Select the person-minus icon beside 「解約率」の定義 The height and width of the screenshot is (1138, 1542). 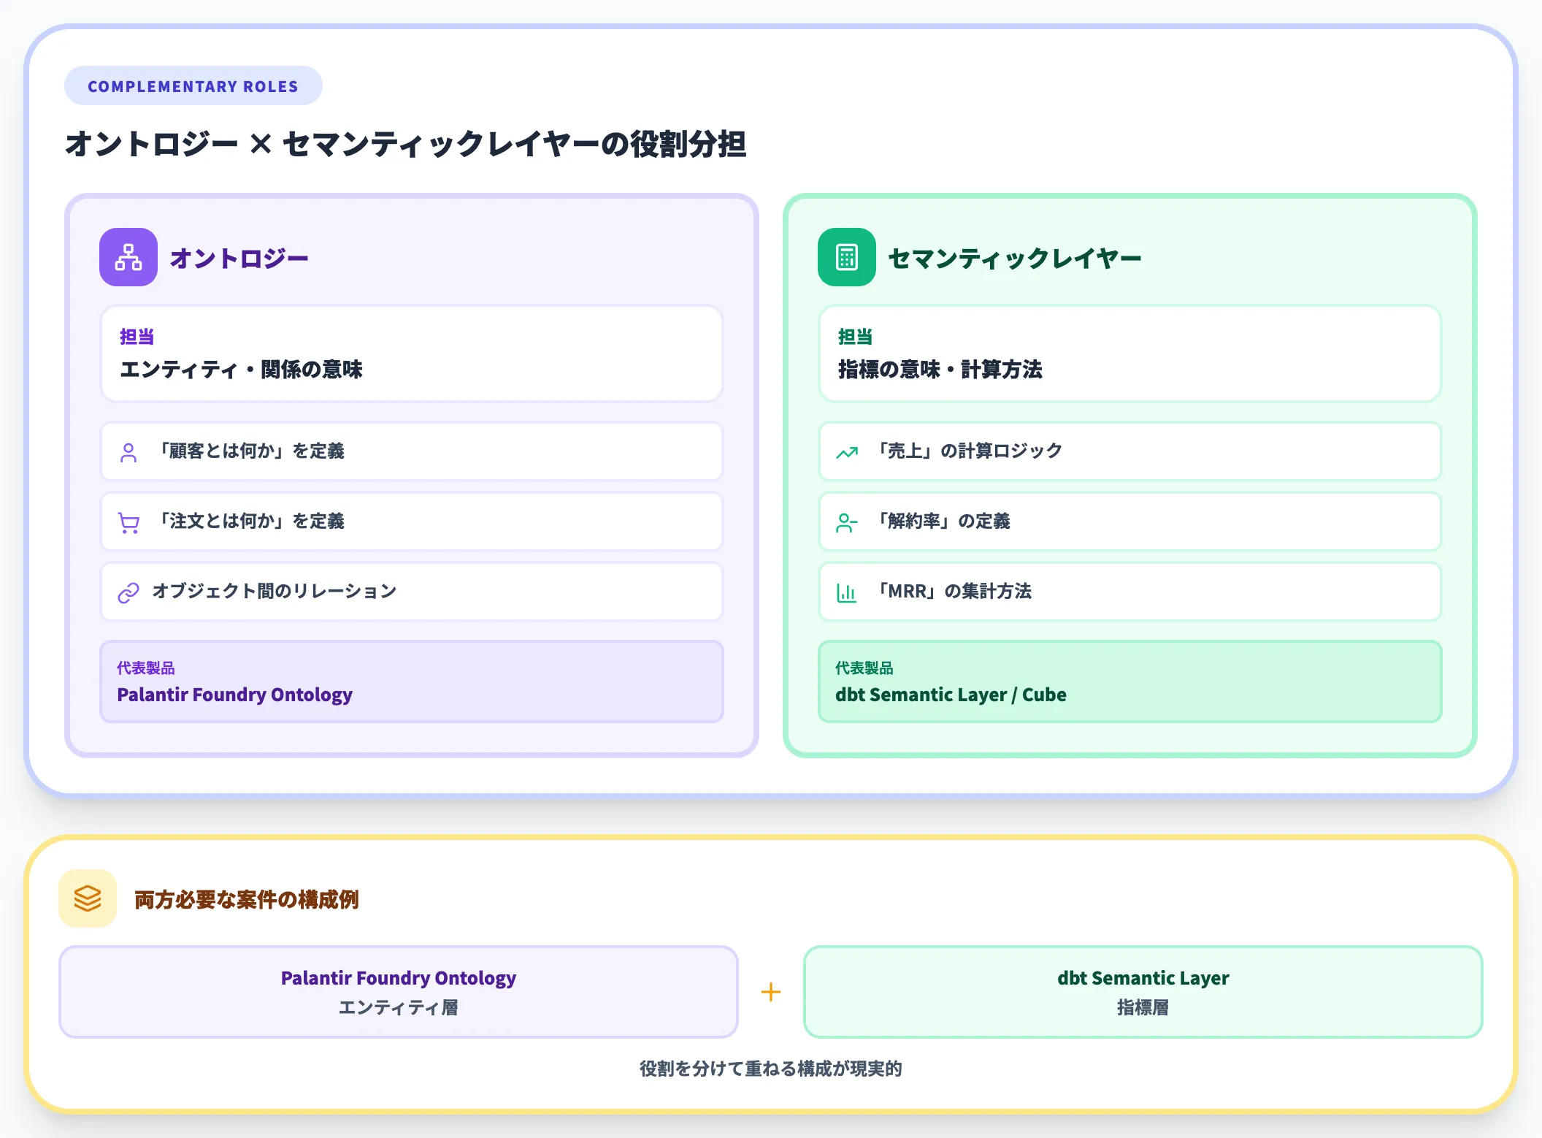(847, 522)
